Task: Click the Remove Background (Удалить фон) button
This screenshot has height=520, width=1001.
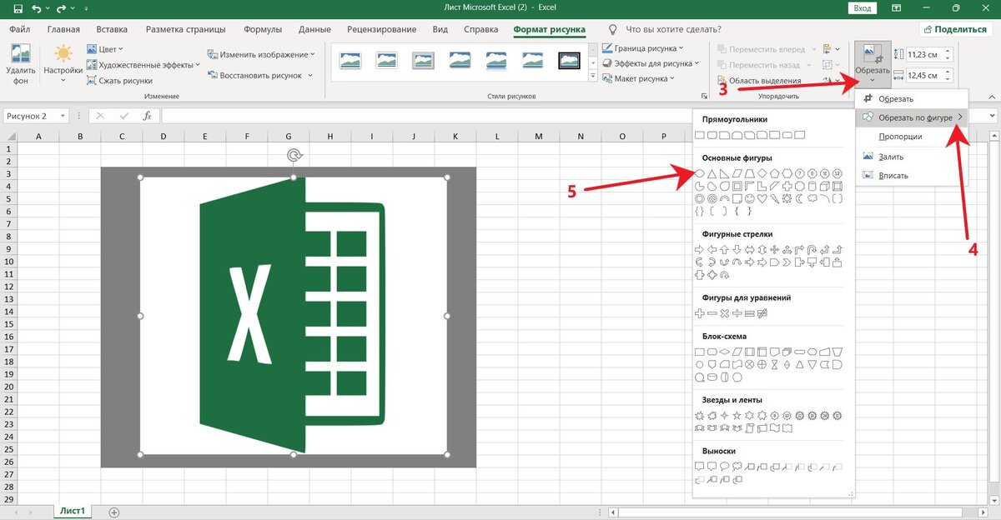Action: tap(20, 65)
